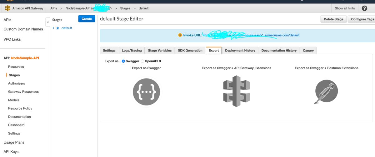Viewport: 375px width, 157px height.
Task: Click the orange Invoke URL status dot
Action: pos(180,35)
